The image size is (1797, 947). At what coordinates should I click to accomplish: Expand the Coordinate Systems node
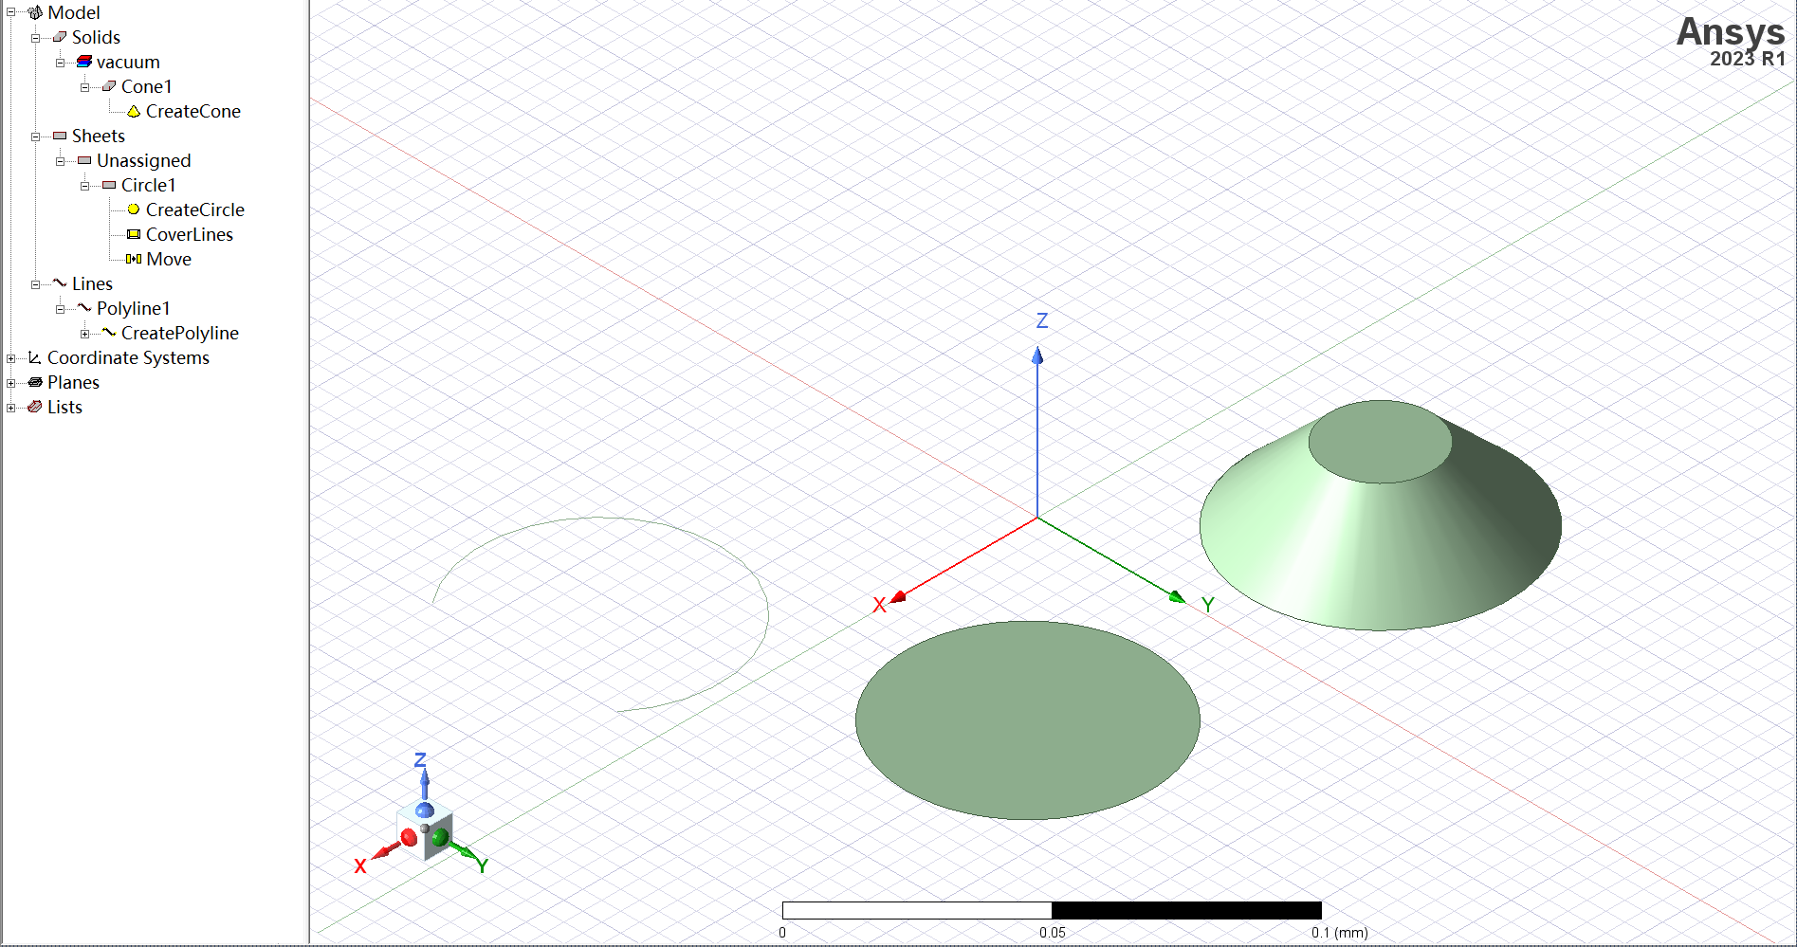tap(10, 358)
